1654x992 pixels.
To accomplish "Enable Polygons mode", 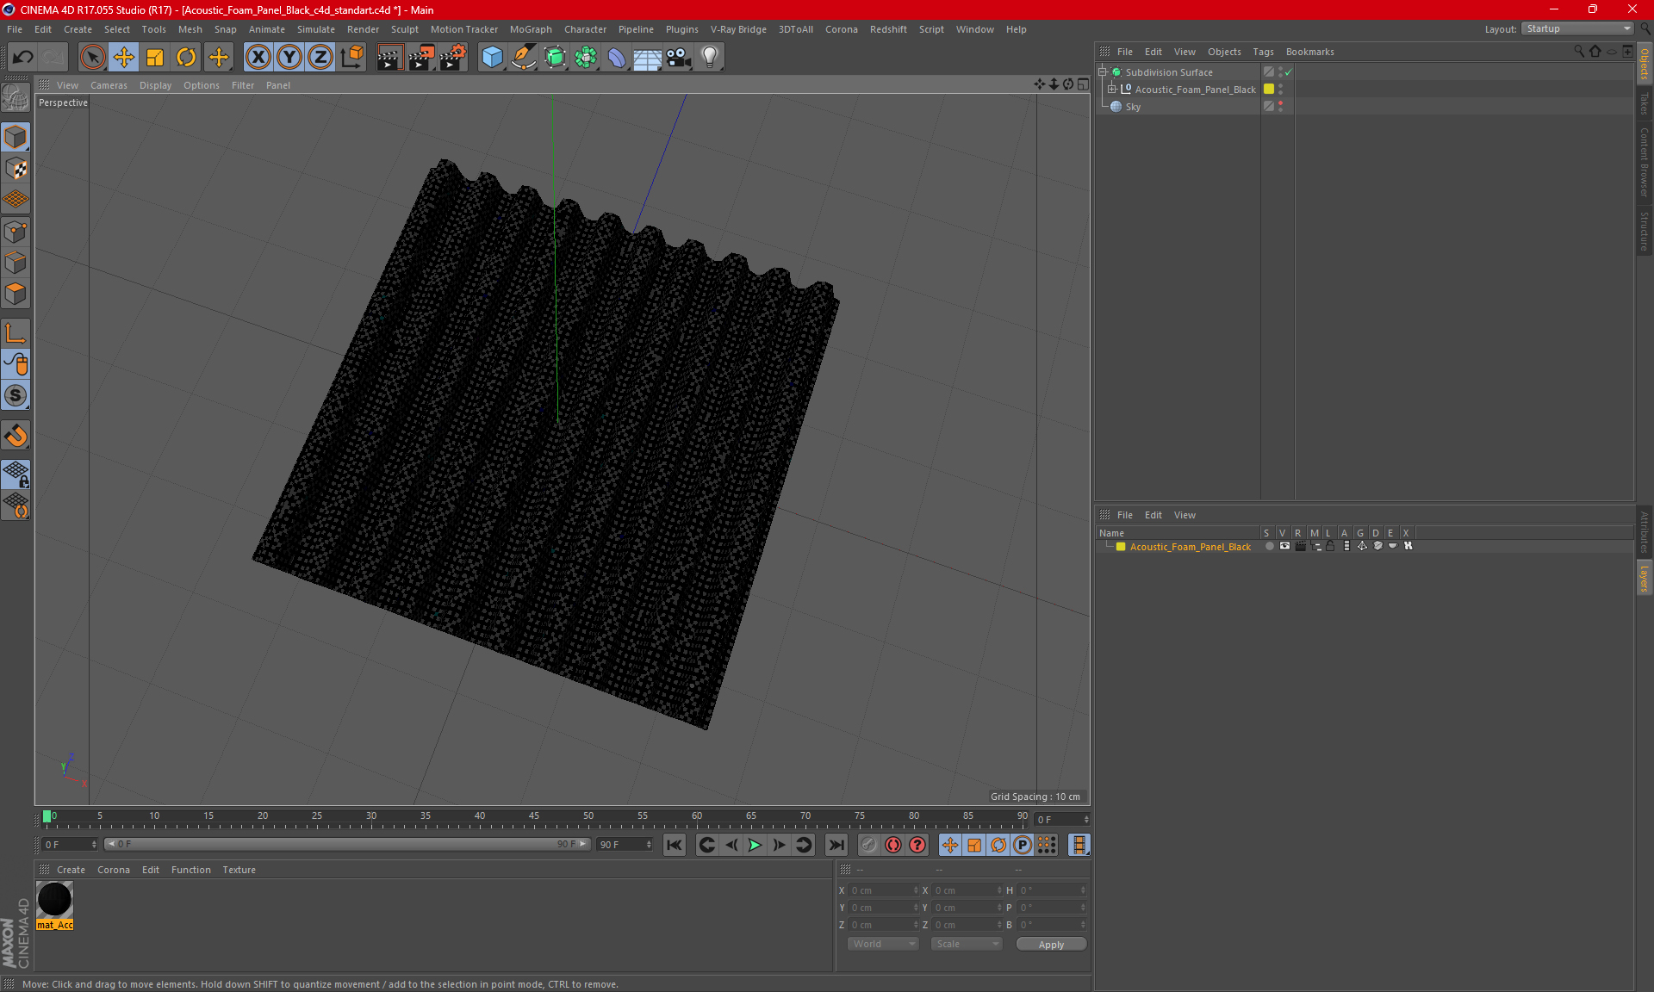I will pyautogui.click(x=16, y=294).
